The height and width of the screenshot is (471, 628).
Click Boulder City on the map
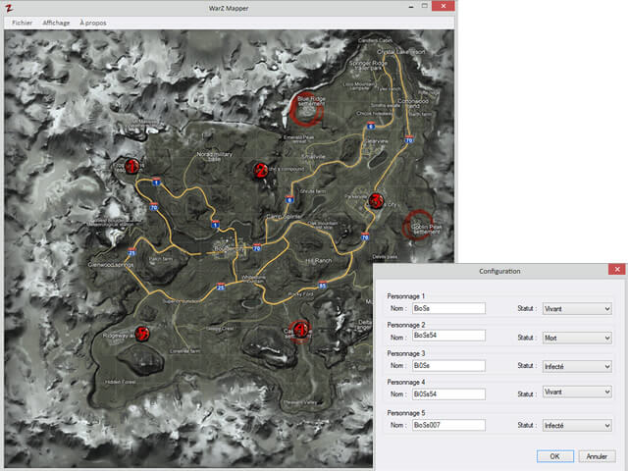pos(229,248)
